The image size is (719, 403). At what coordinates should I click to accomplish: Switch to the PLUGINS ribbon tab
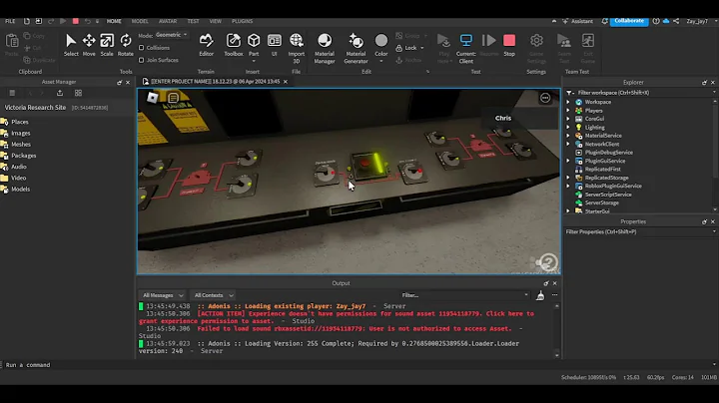coord(242,21)
